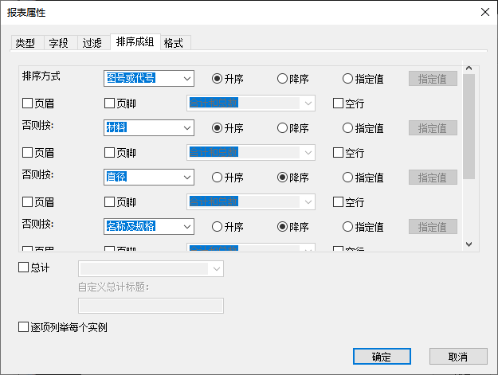Viewport: 498px width, 375px height.
Task: Toggle the 总计 checkbox
Action: [23, 268]
